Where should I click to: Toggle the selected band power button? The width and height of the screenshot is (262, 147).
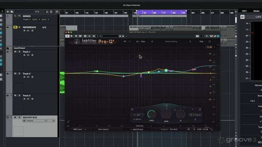pyautogui.click(x=132, y=109)
